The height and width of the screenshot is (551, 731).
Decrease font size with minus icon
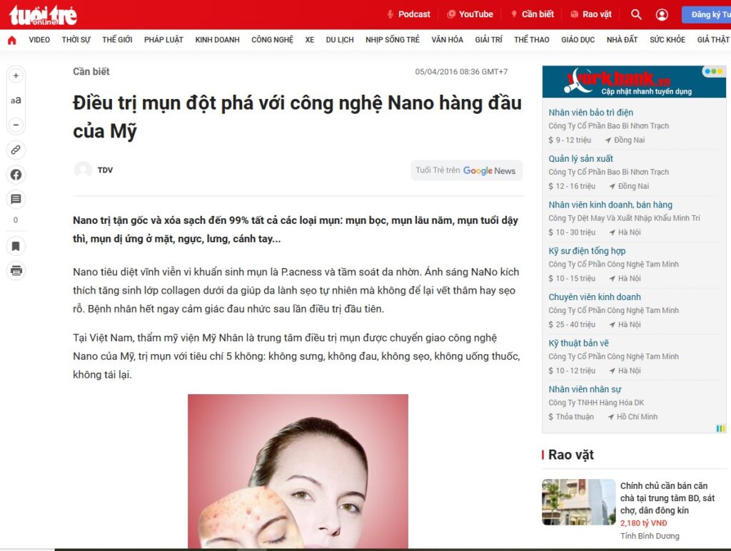16,125
